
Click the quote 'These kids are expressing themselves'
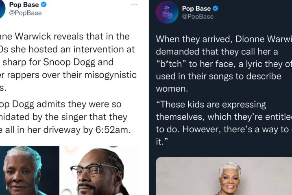(x=224, y=123)
